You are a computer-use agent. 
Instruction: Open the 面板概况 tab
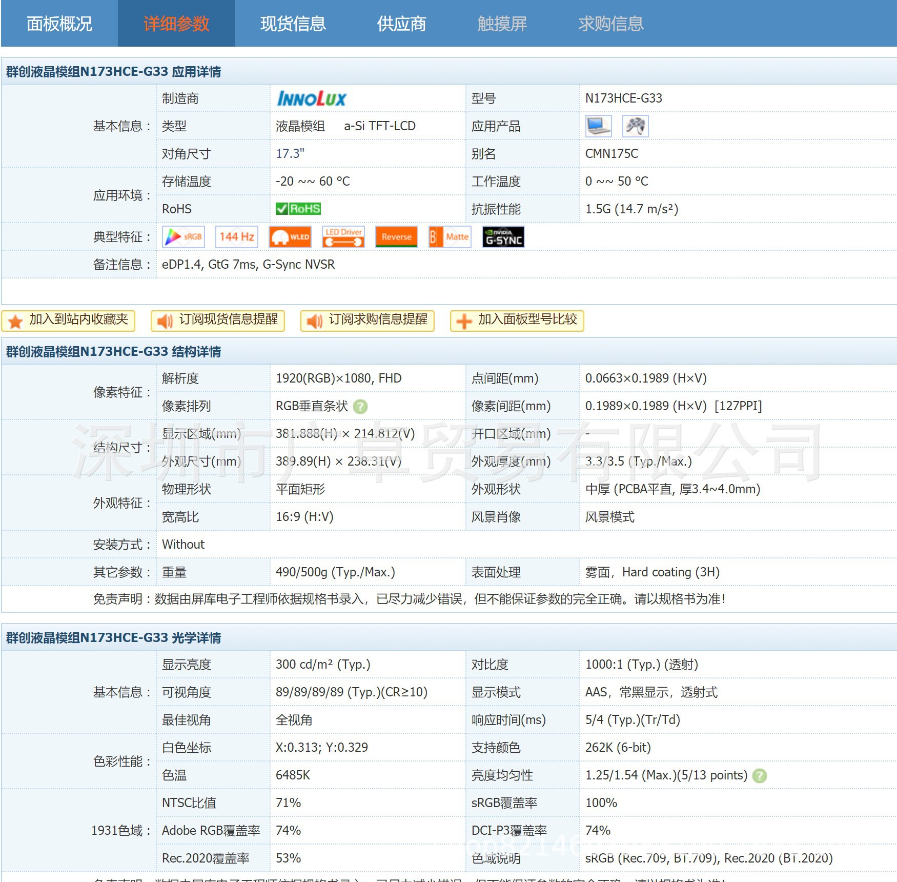tap(59, 24)
